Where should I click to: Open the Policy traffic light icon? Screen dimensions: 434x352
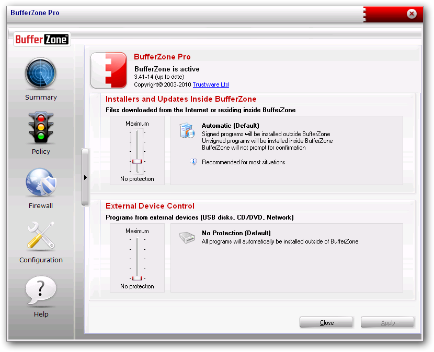[41, 128]
